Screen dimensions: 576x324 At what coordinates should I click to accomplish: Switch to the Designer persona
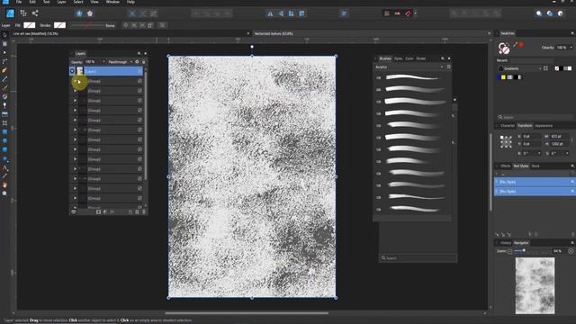(10, 13)
